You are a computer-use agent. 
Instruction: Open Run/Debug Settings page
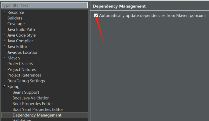(26, 81)
